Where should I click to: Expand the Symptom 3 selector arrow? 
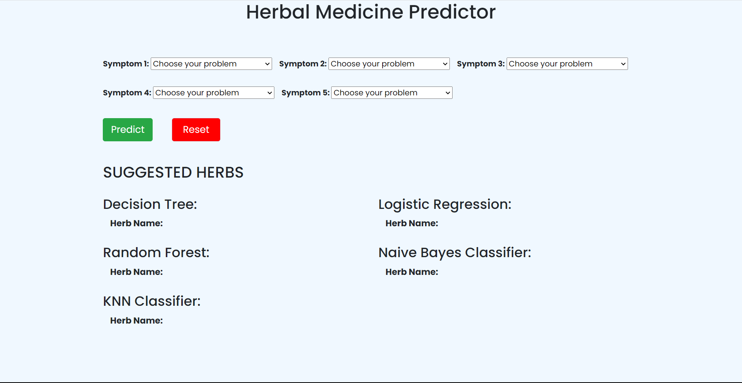(622, 64)
